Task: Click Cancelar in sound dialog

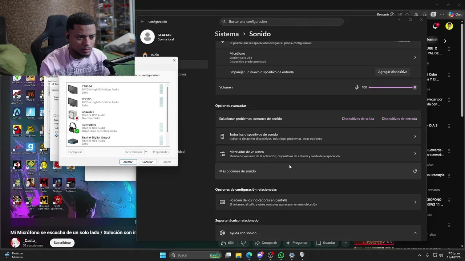Action: point(147,162)
